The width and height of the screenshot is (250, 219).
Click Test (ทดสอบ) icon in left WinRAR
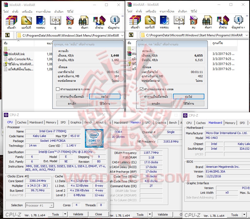[x=41, y=20]
